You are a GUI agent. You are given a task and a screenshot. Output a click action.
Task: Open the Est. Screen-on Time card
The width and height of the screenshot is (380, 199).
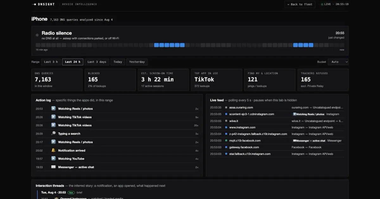click(163, 80)
